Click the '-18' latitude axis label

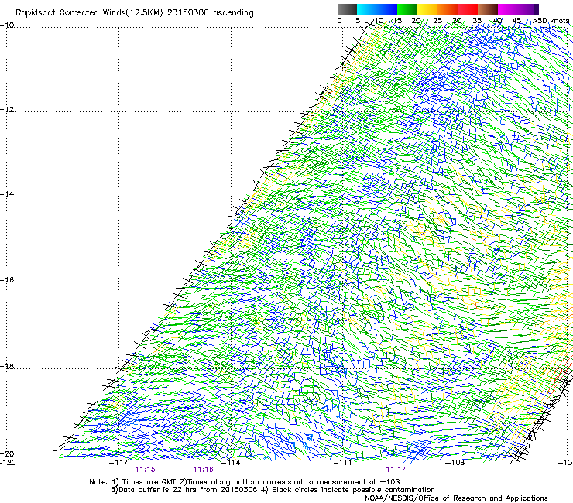coord(7,366)
